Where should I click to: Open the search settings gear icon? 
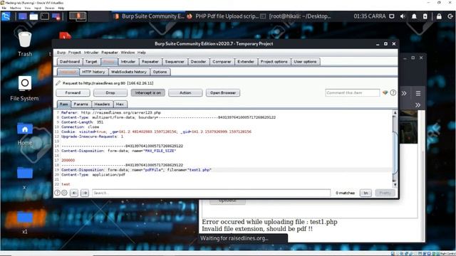pos(65,193)
